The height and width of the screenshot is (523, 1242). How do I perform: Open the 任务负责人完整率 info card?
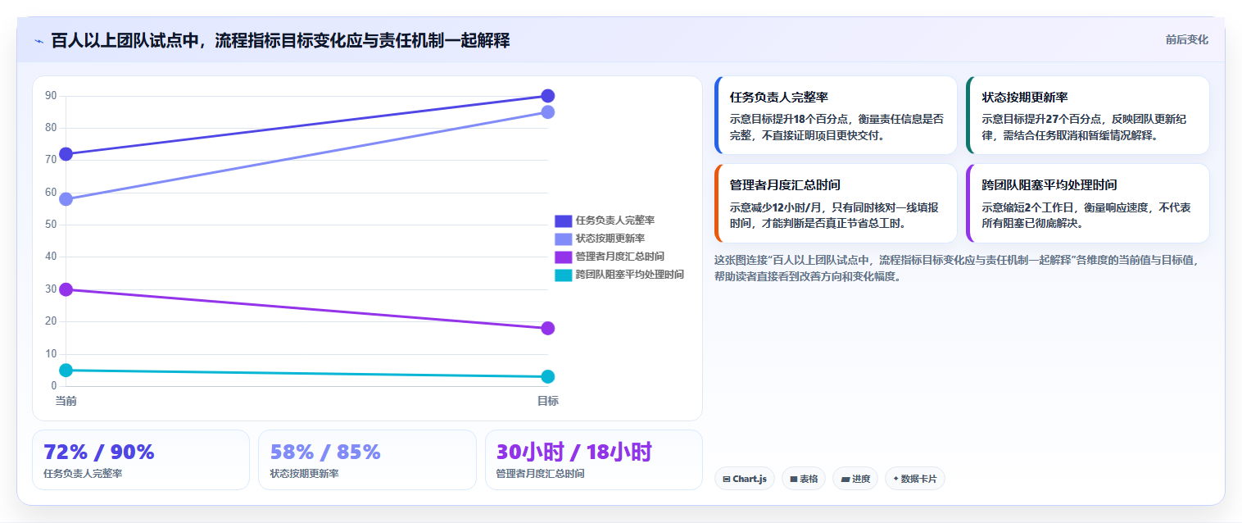(836, 116)
